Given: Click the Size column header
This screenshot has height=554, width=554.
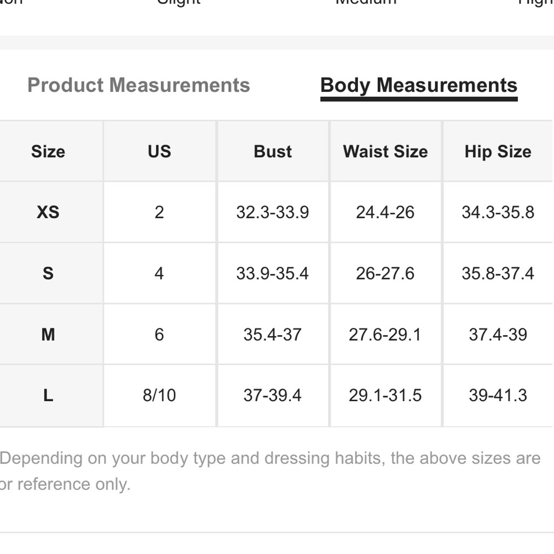Looking at the screenshot, I should point(48,151).
